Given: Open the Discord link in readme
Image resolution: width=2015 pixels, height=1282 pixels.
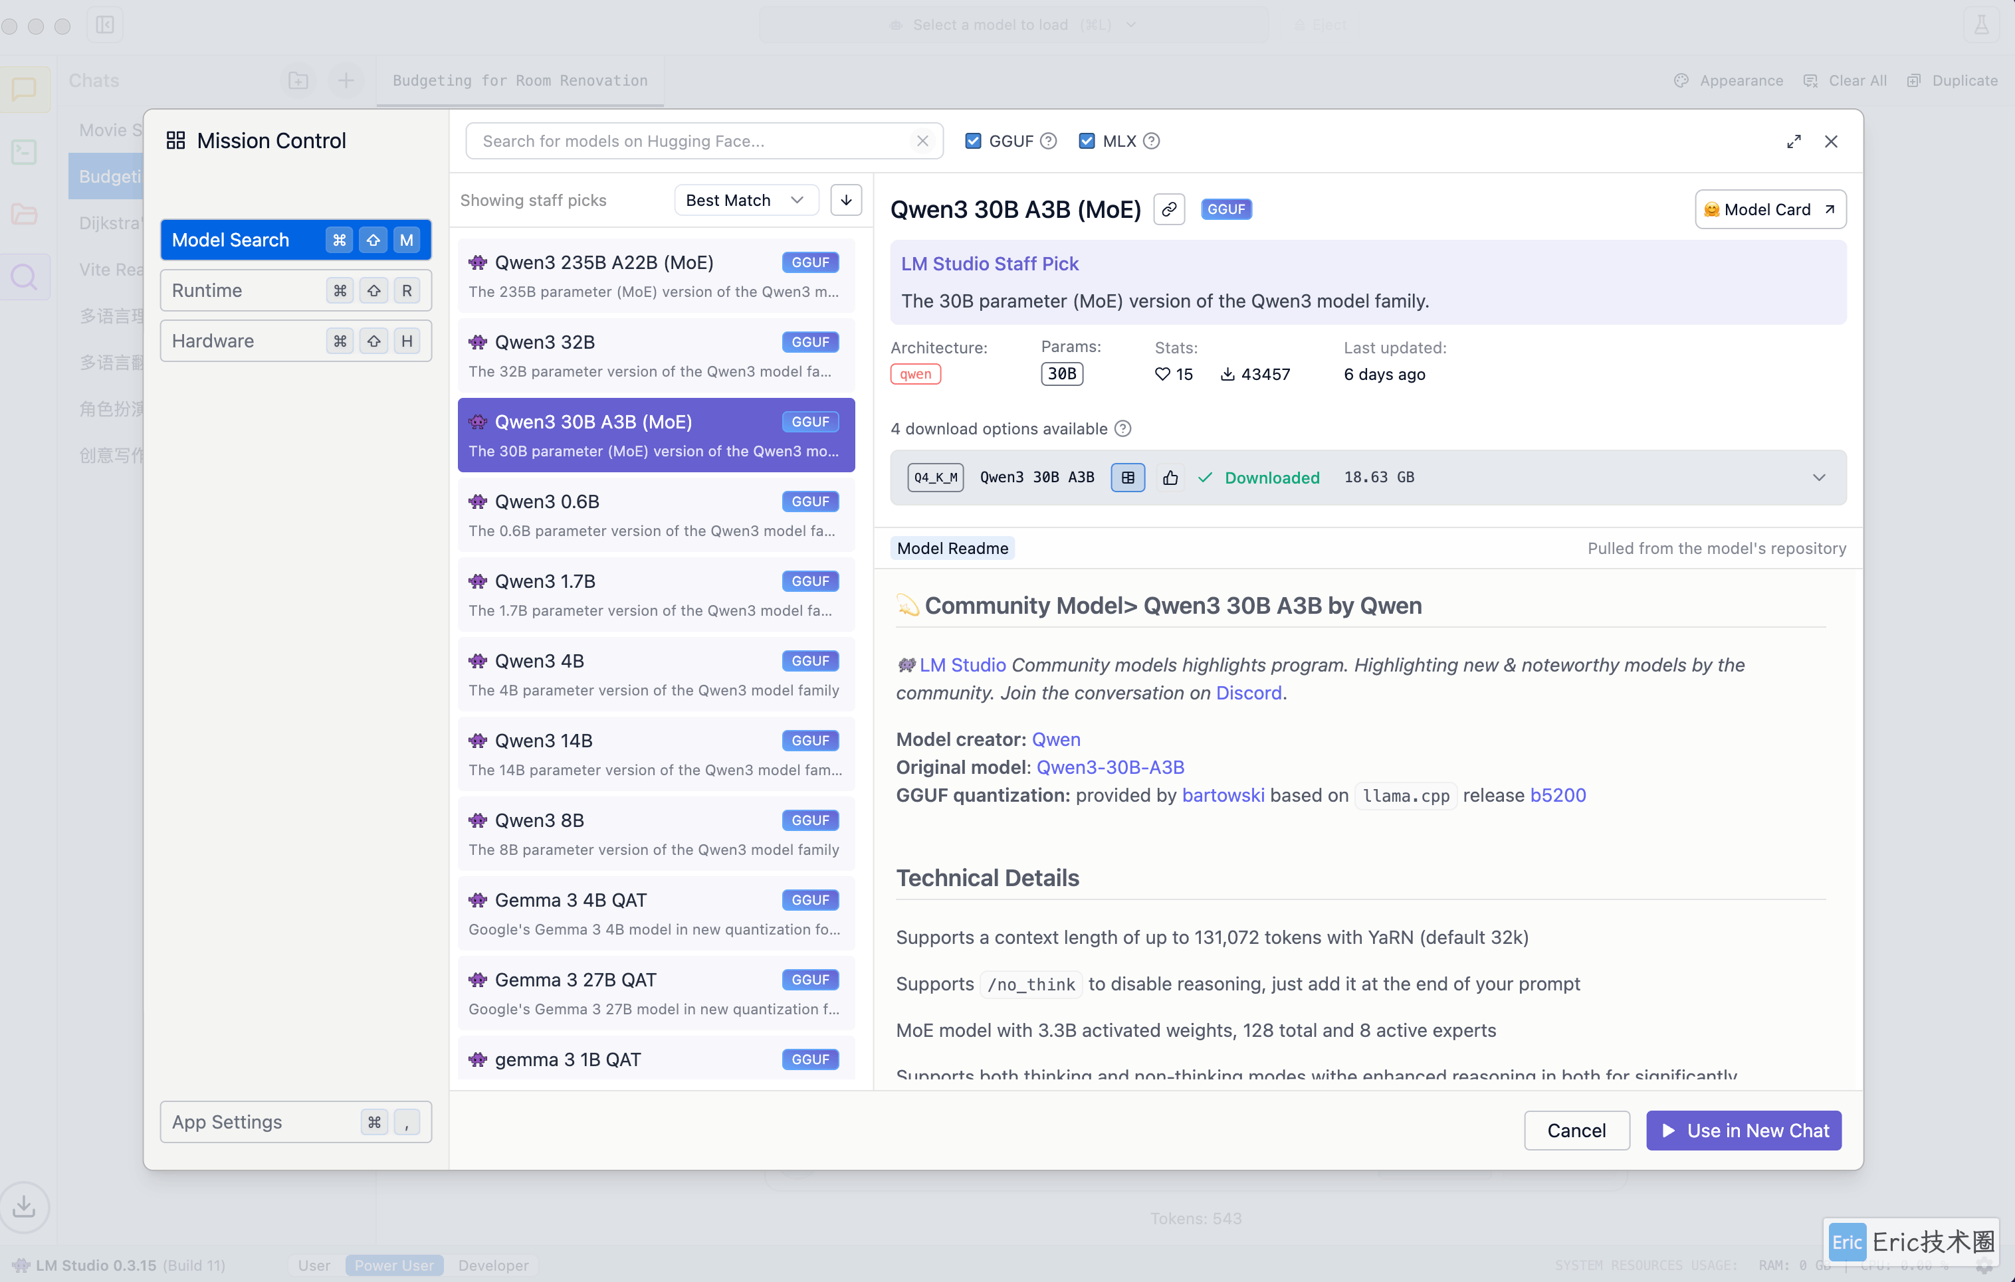Looking at the screenshot, I should point(1249,692).
